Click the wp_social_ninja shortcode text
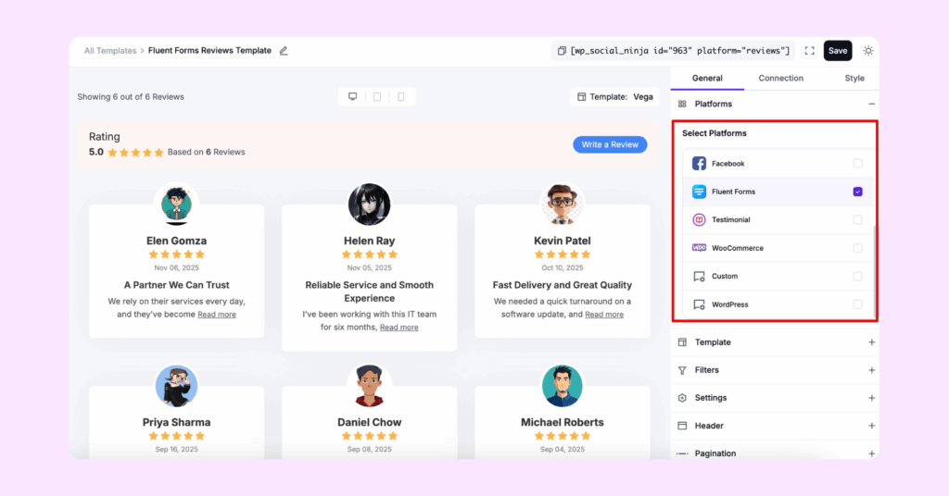The height and width of the screenshot is (496, 949). pos(679,51)
